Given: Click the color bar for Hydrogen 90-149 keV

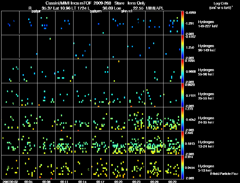Looking at the screenshot, I should (x=183, y=47).
